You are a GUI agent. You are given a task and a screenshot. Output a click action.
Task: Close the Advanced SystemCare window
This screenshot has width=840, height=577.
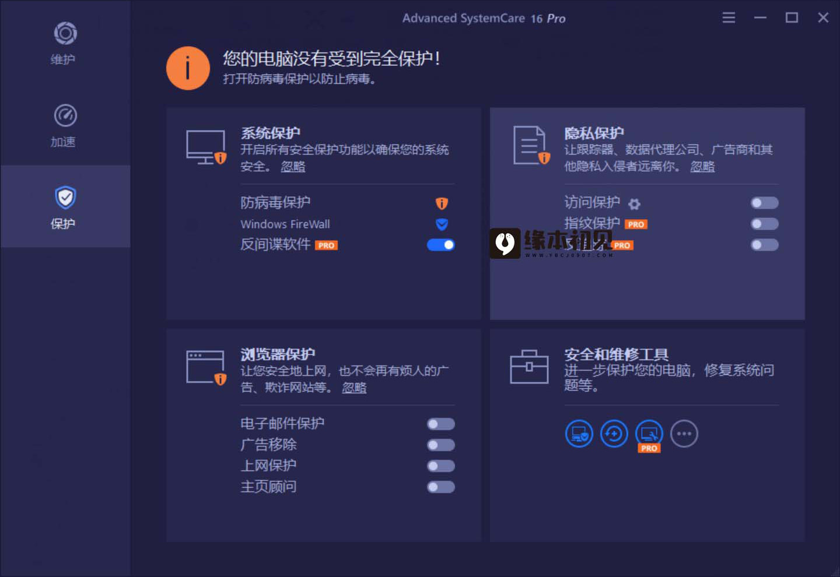pos(823,18)
